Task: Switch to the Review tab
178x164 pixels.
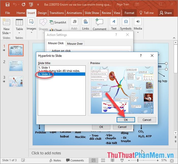Action: tap(106, 13)
